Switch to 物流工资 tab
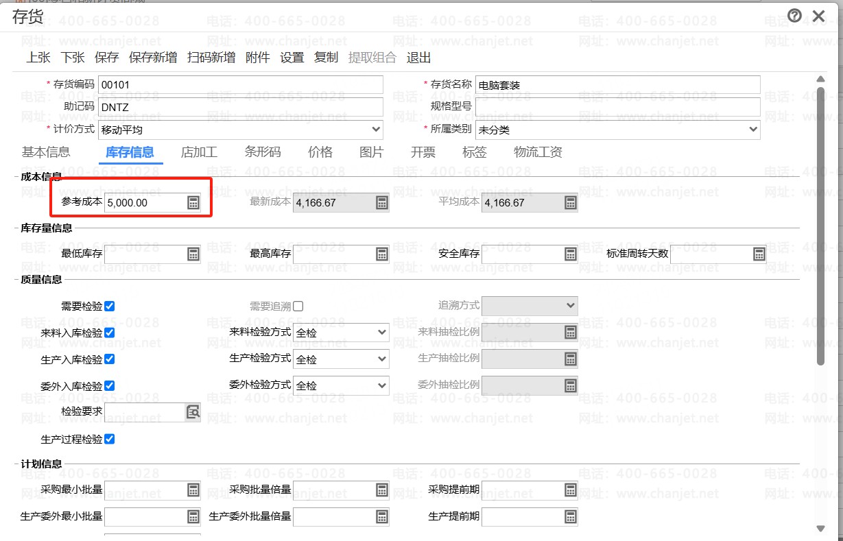The image size is (843, 541). (538, 152)
